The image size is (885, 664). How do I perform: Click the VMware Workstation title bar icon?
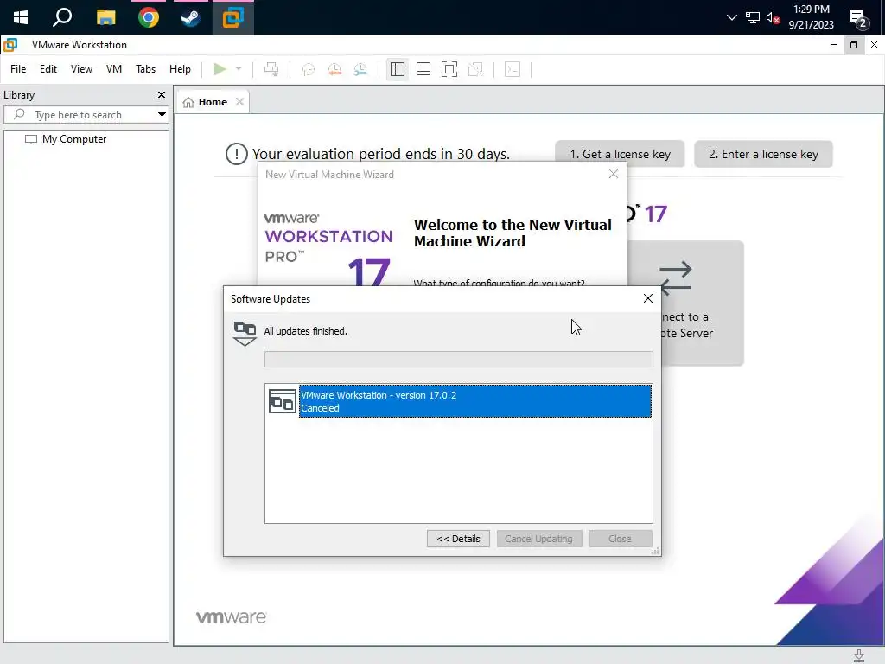(x=10, y=45)
